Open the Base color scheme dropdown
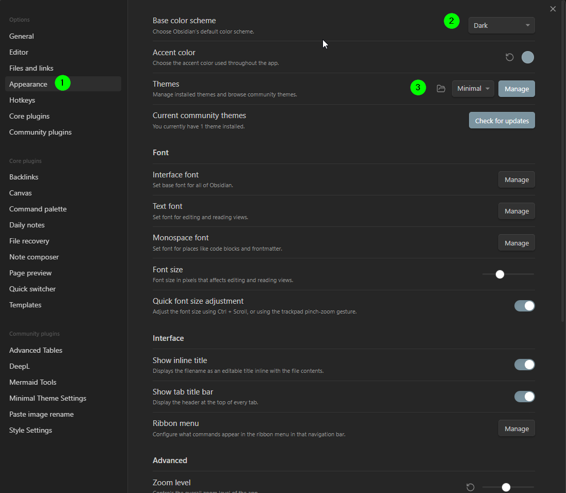The image size is (566, 493). (502, 25)
